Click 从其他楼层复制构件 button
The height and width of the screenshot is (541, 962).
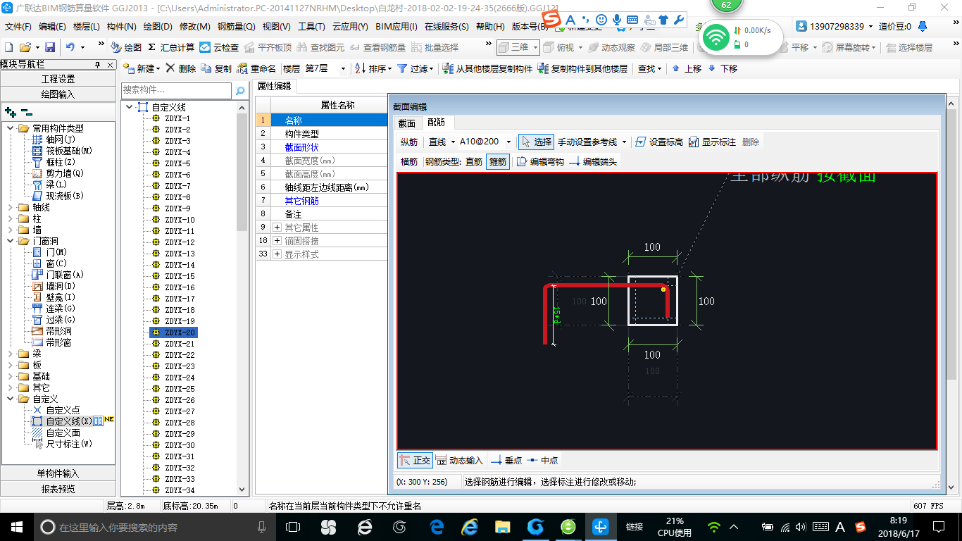(x=487, y=68)
